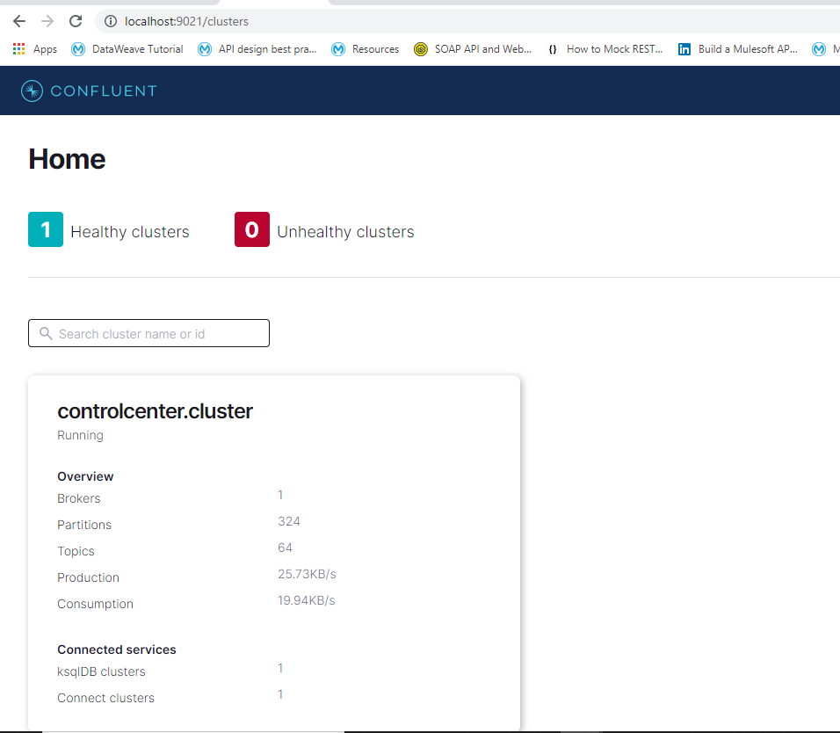This screenshot has height=733, width=840.
Task: Click the Topics value 64
Action: pyautogui.click(x=285, y=548)
